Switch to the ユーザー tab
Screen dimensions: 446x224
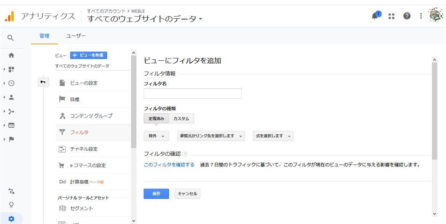pos(76,36)
